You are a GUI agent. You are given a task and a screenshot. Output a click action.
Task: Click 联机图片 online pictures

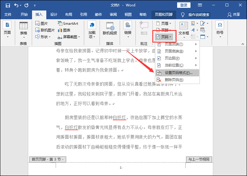[x=45, y=30]
